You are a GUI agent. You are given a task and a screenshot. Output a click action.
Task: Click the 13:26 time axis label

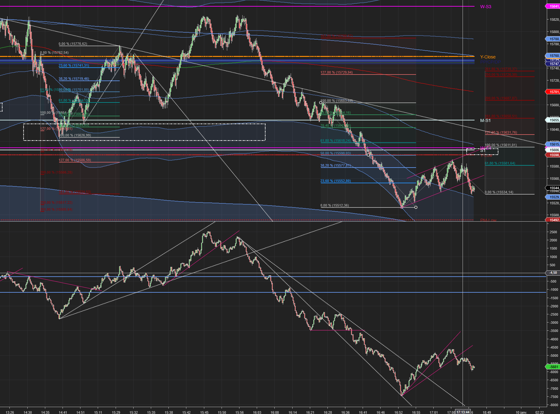coord(10,412)
